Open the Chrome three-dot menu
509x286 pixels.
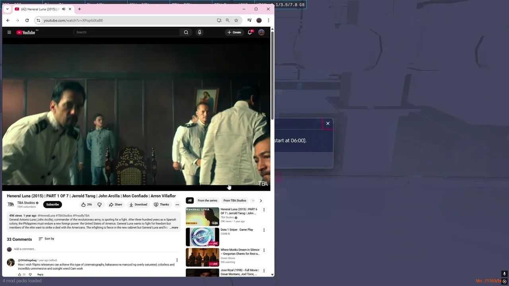[268, 20]
